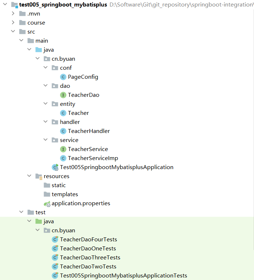This screenshot has width=254, height=280.
Task: Collapse the resources folder
Action: 29,176
